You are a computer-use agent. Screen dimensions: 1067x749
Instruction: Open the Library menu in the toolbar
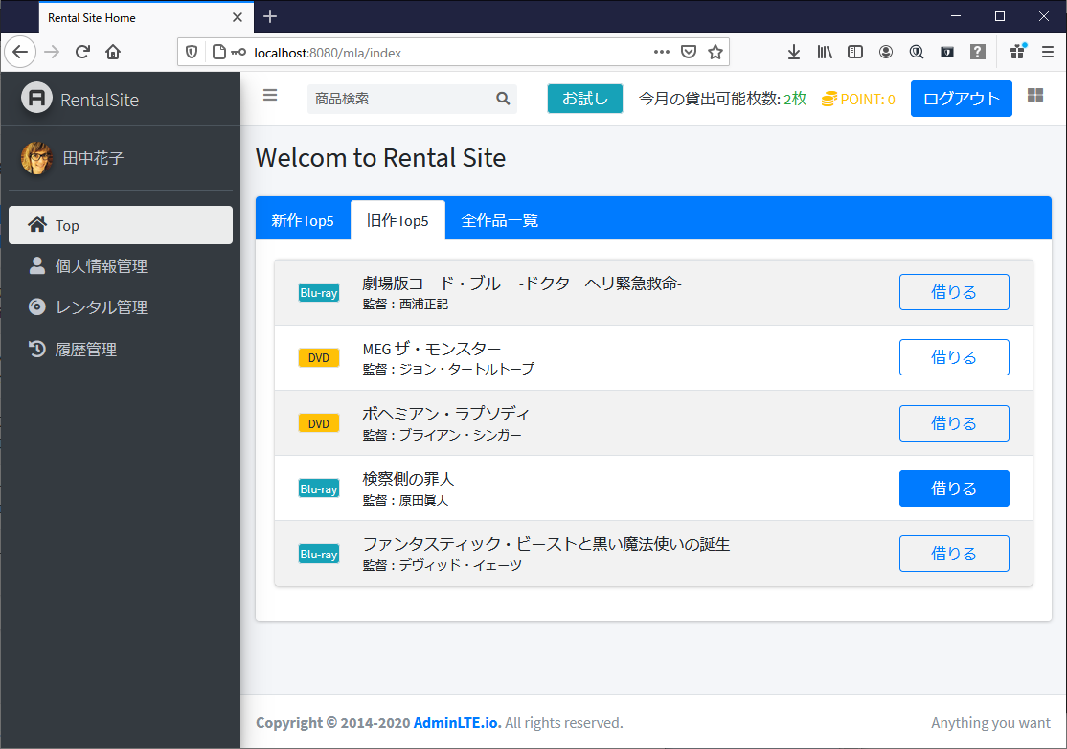click(x=825, y=52)
